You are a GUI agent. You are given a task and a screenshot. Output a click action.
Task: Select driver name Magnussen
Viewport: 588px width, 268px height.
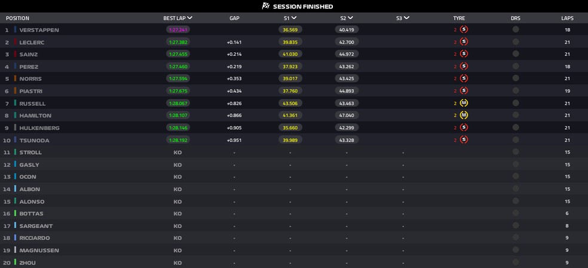click(x=39, y=250)
